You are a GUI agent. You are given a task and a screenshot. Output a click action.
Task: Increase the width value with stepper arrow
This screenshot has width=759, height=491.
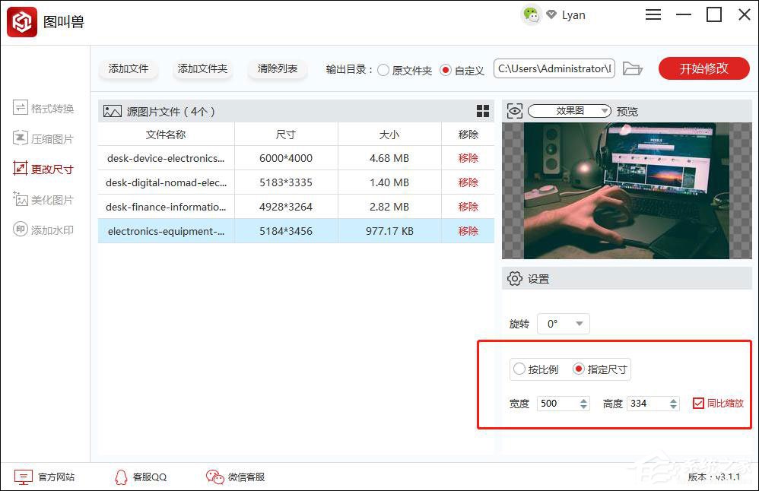pyautogui.click(x=585, y=400)
